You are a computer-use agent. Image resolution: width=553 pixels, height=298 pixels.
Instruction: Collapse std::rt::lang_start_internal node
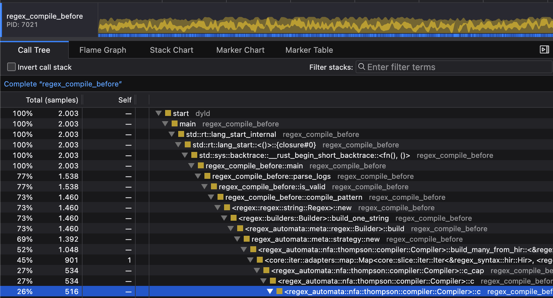coord(172,134)
